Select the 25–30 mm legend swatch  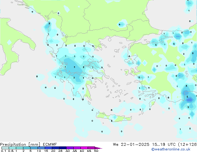tap(63, 148)
